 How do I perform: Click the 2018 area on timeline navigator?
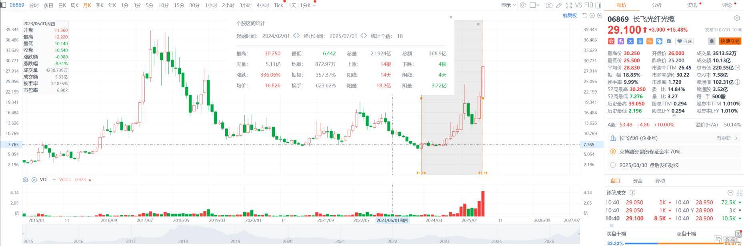183,241
